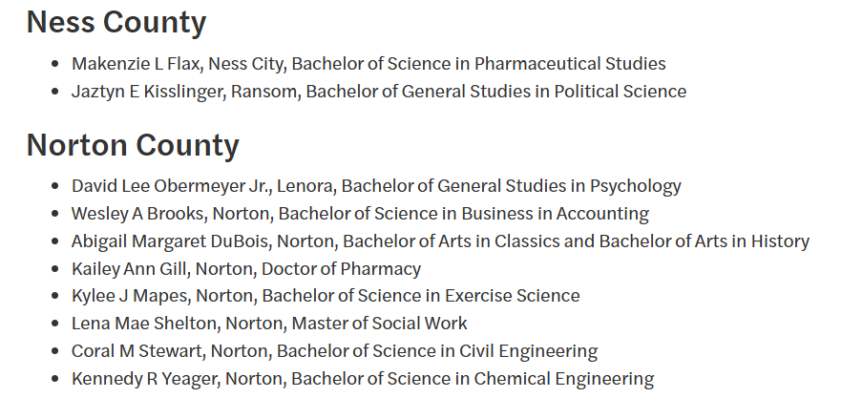The image size is (863, 398).
Task: Click the Wesley A Brooks line
Action: click(x=360, y=214)
